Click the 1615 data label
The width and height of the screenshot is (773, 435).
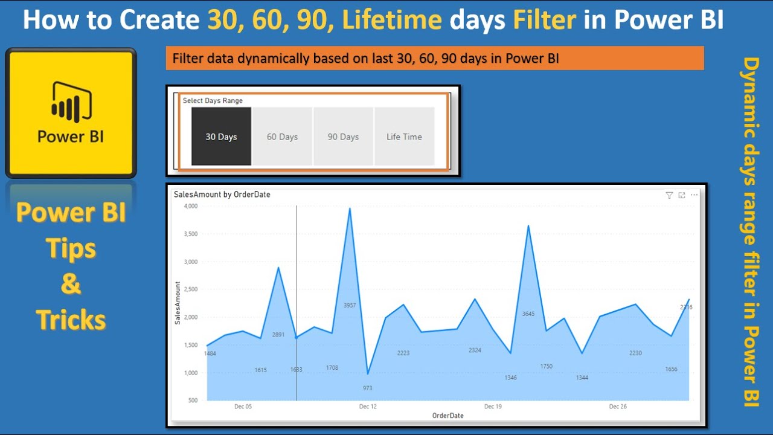pyautogui.click(x=260, y=370)
